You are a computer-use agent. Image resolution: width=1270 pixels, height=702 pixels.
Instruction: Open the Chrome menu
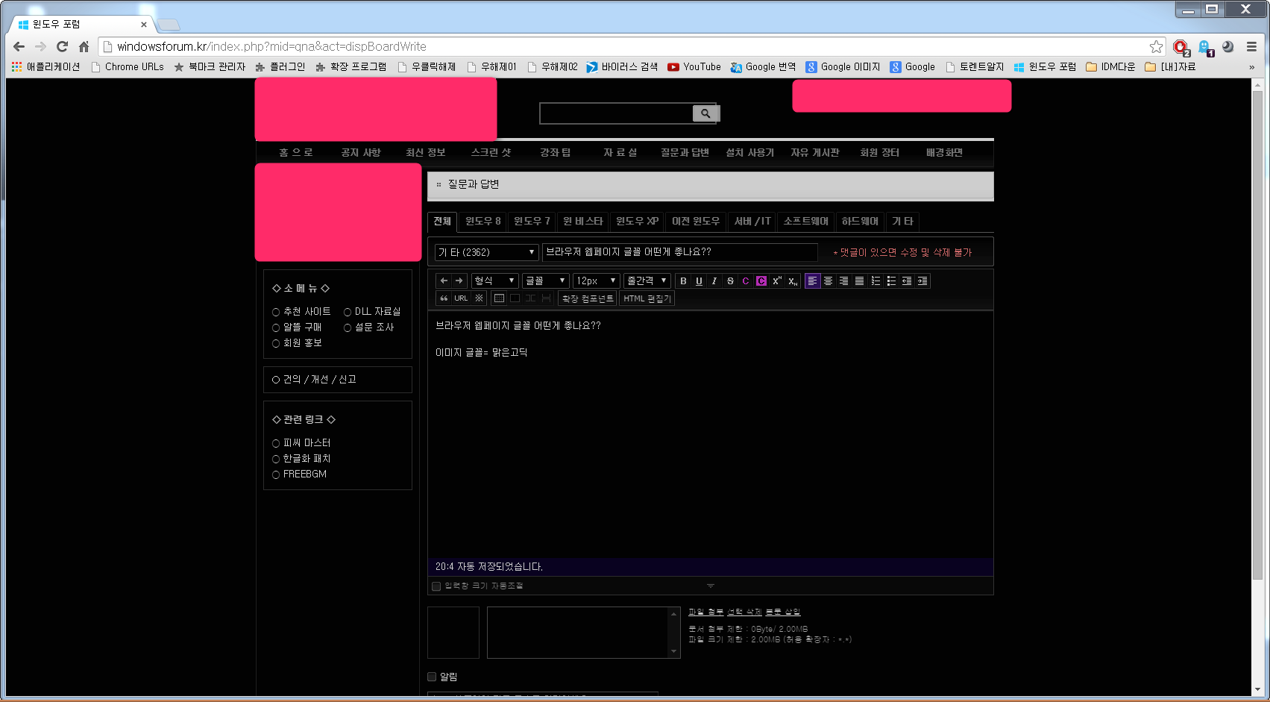(1251, 46)
